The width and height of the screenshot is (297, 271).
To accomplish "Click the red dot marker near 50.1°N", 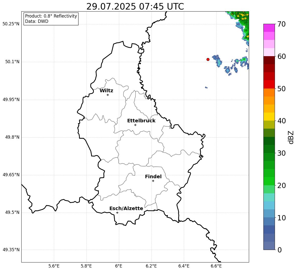I will pyautogui.click(x=208, y=59).
